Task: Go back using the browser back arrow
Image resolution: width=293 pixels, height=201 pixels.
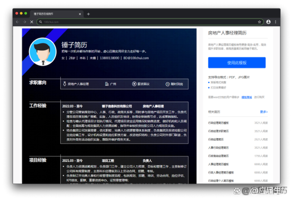Action: (x=18, y=22)
